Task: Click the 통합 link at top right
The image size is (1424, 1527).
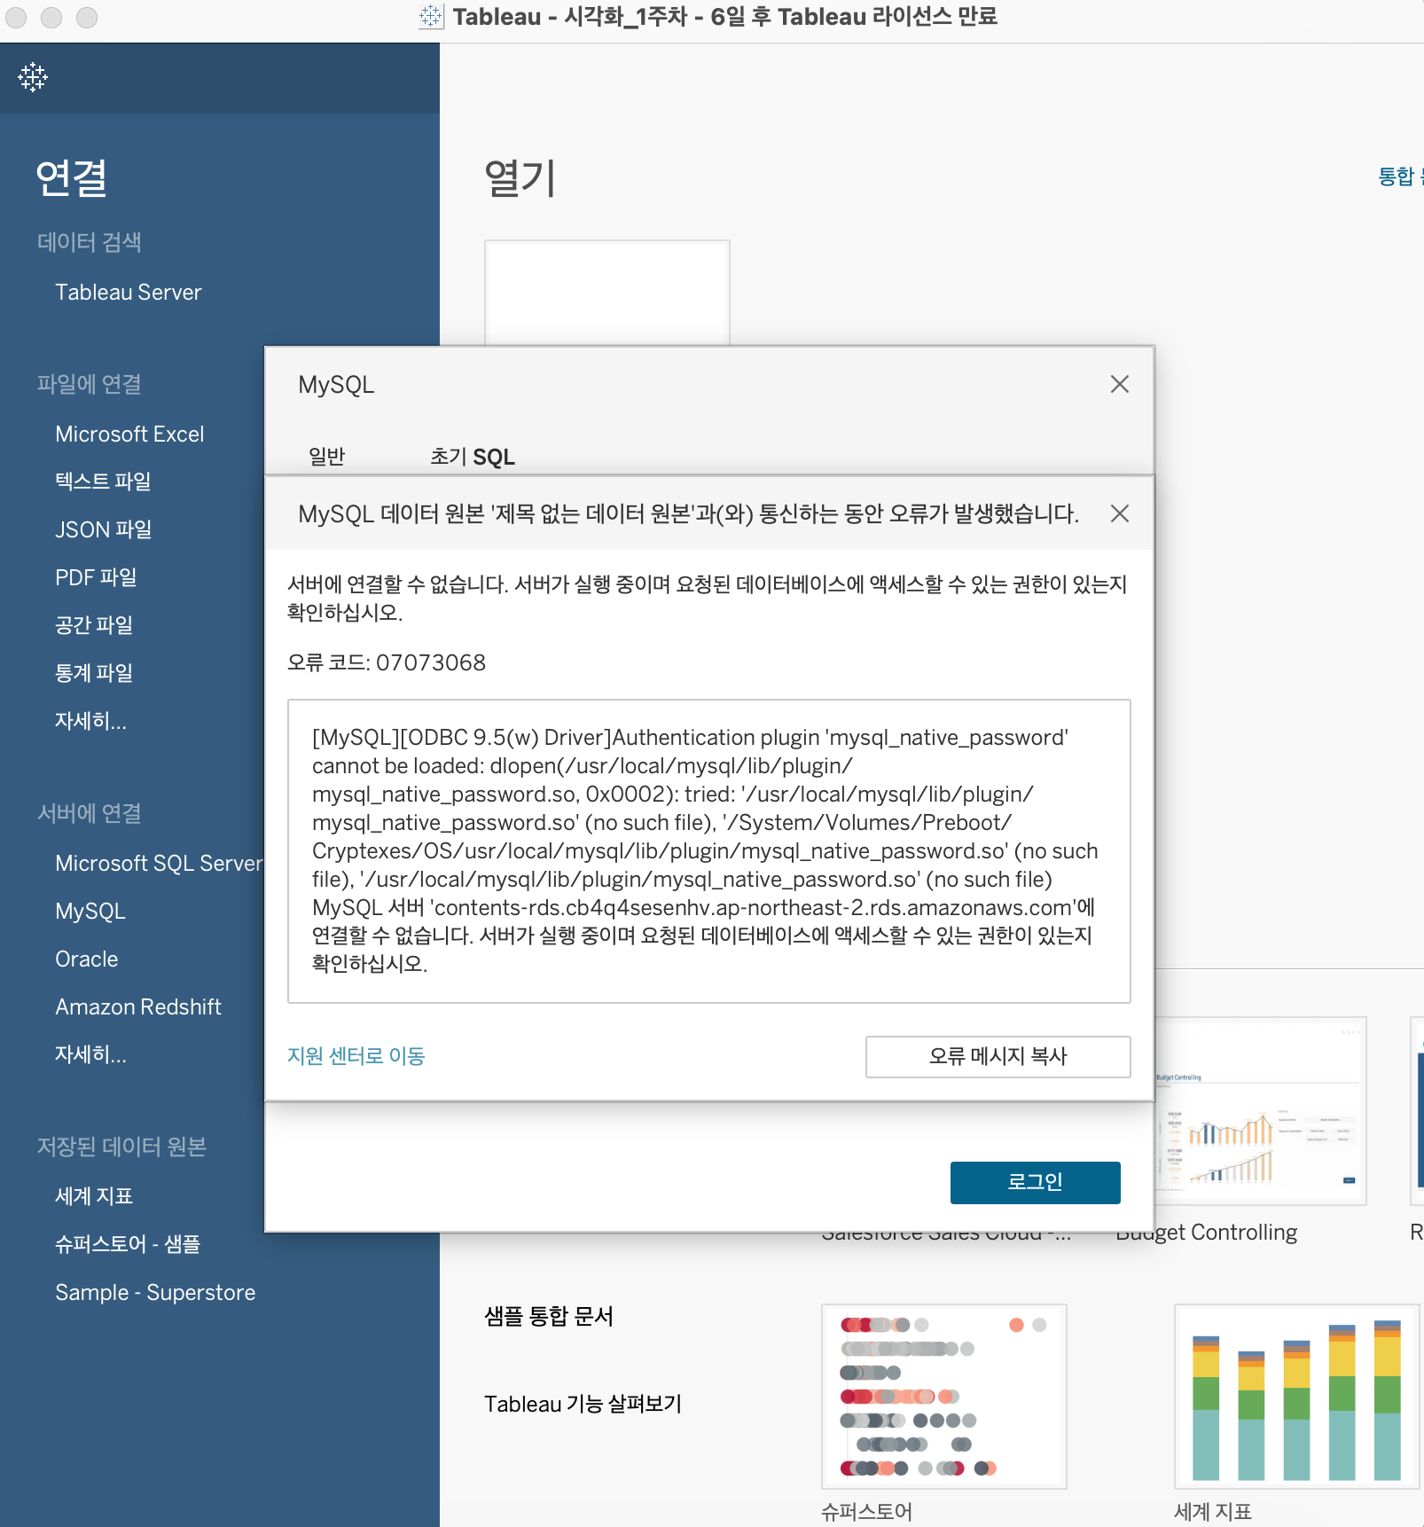Action: tap(1400, 176)
